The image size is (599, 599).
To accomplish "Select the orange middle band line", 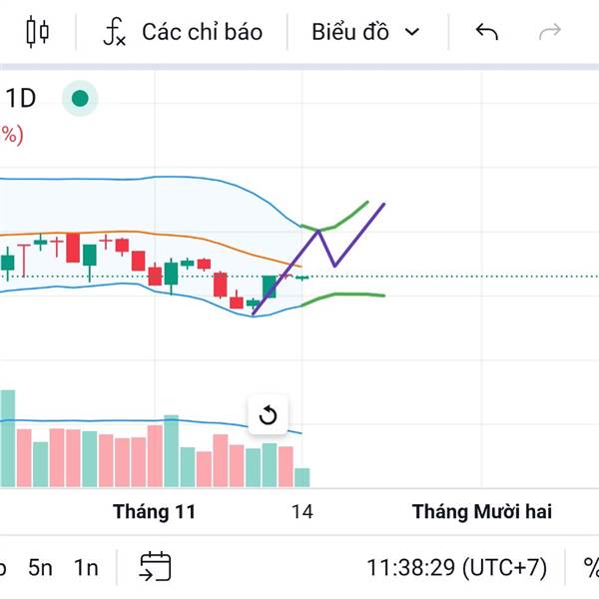I will coord(200,238).
